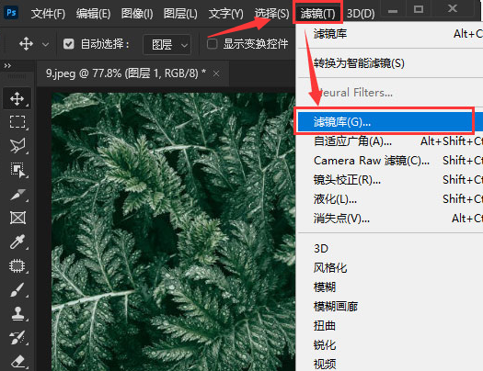The height and width of the screenshot is (371, 483).
Task: Open the 图层 auto-select dropdown
Action: click(167, 45)
